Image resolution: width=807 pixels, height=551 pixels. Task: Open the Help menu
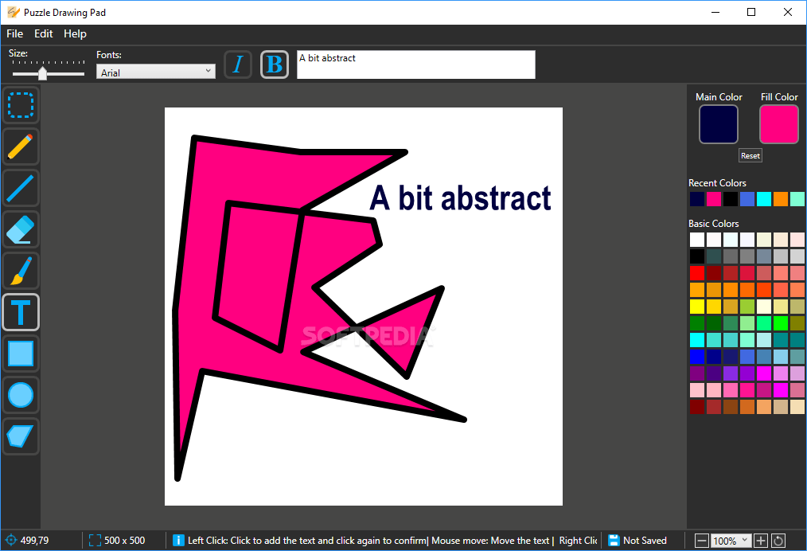click(x=75, y=33)
